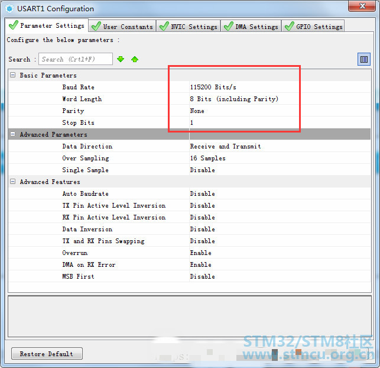Click the green down-arrow search next icon
The width and height of the screenshot is (380, 368).
(x=121, y=59)
